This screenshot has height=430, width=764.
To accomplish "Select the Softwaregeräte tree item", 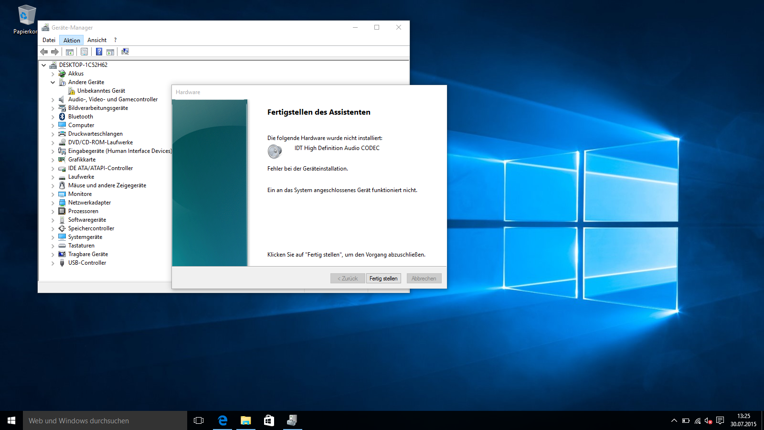I will [x=87, y=220].
